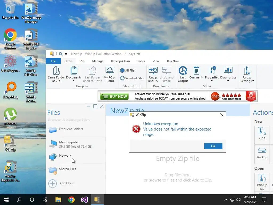Screen dimensions: 273x205
Task: Click the Unzip and Try icon
Action: pos(153,70)
